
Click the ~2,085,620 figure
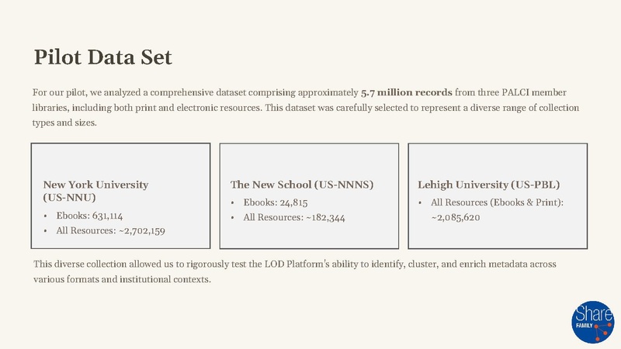[456, 218]
